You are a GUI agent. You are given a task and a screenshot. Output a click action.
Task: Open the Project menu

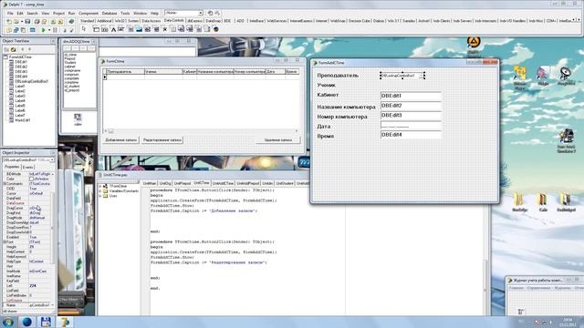pyautogui.click(x=58, y=14)
